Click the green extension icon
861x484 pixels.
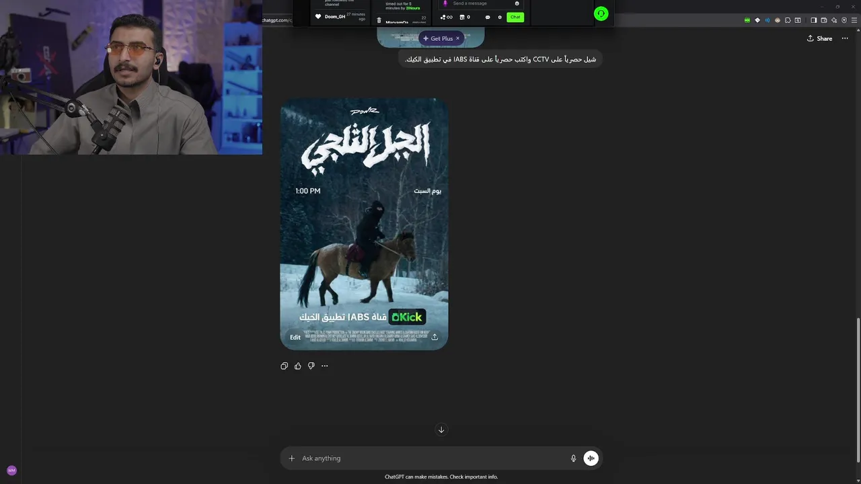[x=747, y=20]
